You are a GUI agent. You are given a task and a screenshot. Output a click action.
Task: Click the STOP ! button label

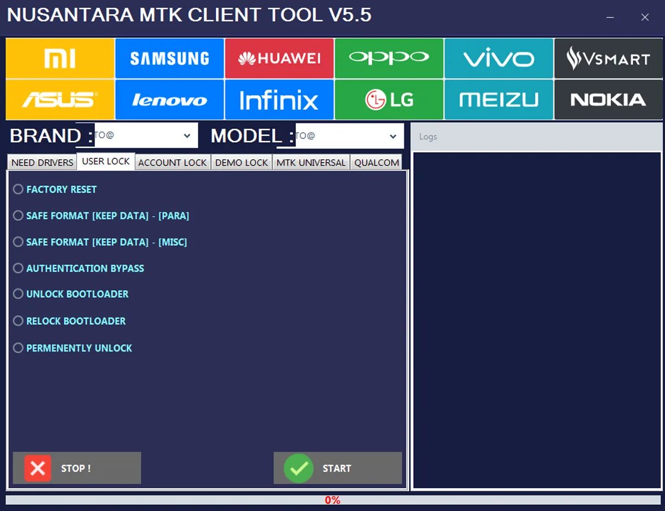coord(76,468)
